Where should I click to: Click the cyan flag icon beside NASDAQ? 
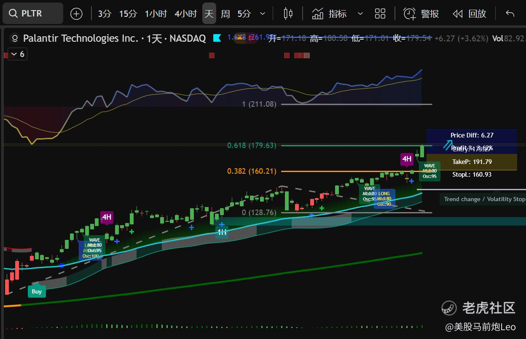pos(217,38)
